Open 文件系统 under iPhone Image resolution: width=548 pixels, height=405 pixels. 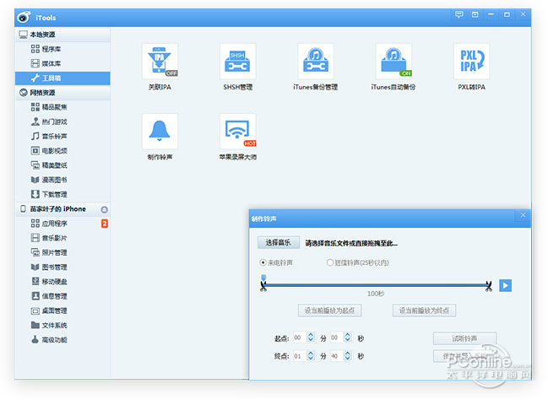[62, 325]
